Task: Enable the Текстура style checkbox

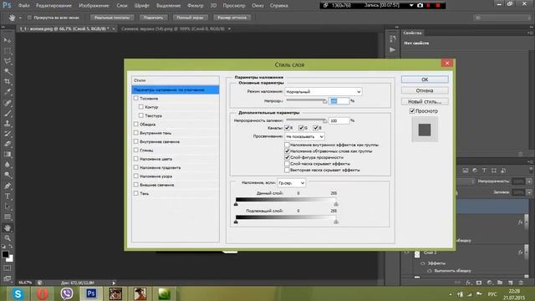Action: [x=141, y=115]
